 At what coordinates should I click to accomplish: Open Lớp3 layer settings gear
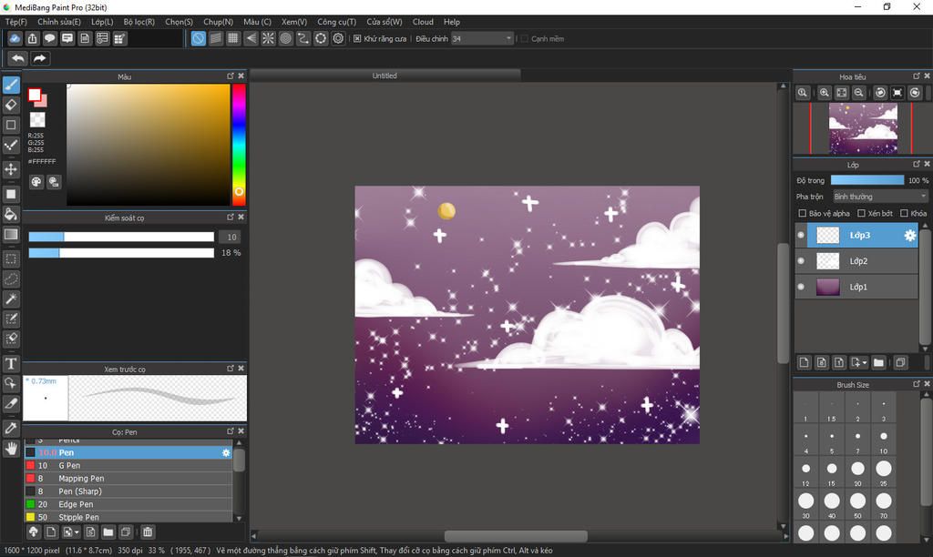pos(910,236)
